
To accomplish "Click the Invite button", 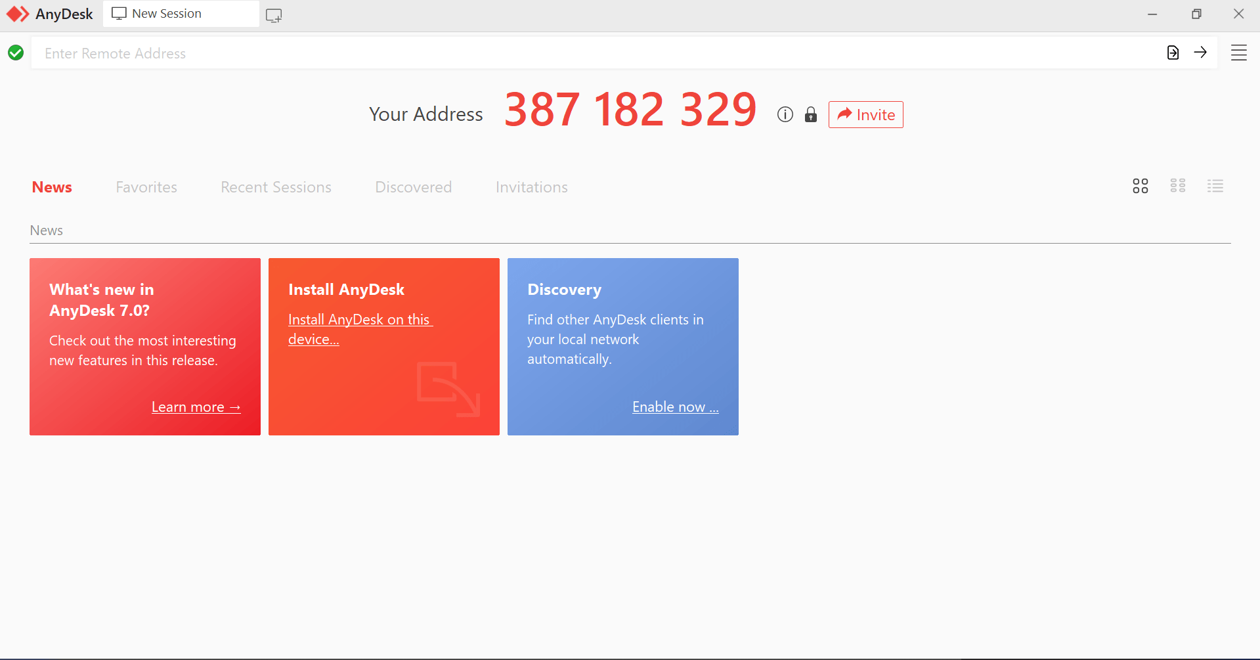I will pyautogui.click(x=865, y=114).
